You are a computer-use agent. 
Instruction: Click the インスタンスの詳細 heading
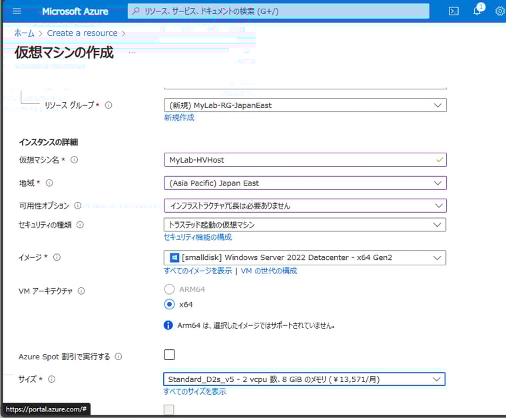tap(49, 142)
